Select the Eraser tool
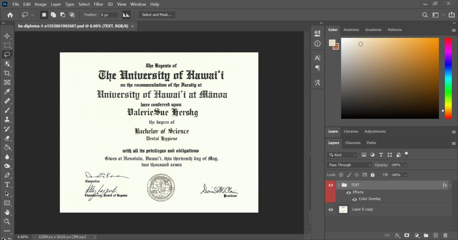This screenshot has width=458, height=240. click(7, 138)
